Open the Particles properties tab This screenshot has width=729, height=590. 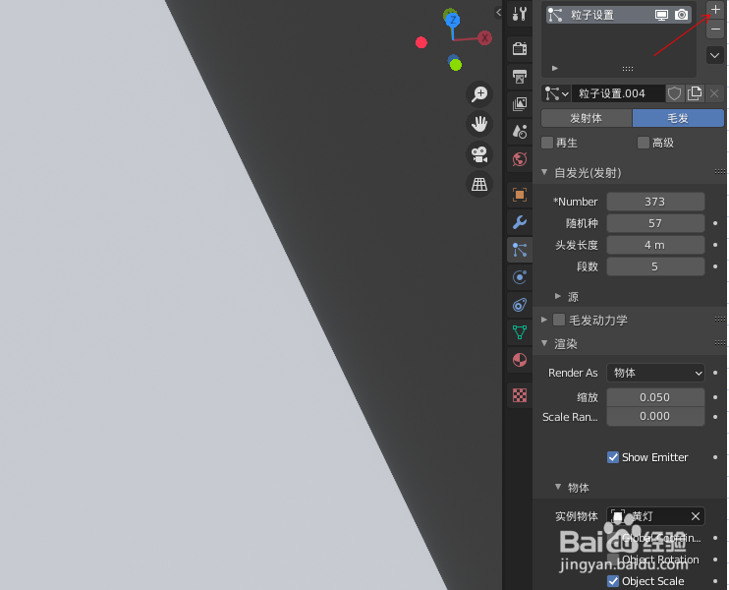[x=520, y=250]
